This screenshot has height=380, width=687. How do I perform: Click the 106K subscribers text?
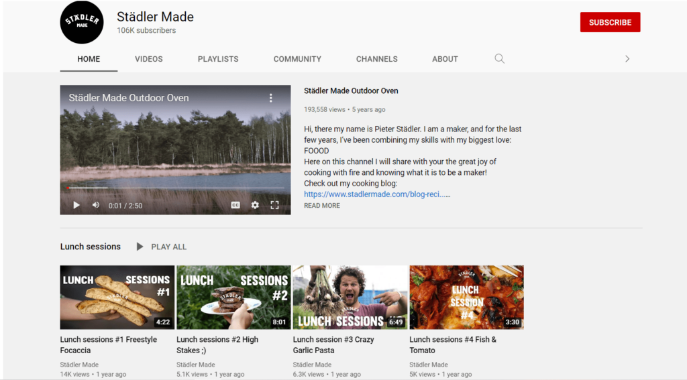[x=146, y=30]
